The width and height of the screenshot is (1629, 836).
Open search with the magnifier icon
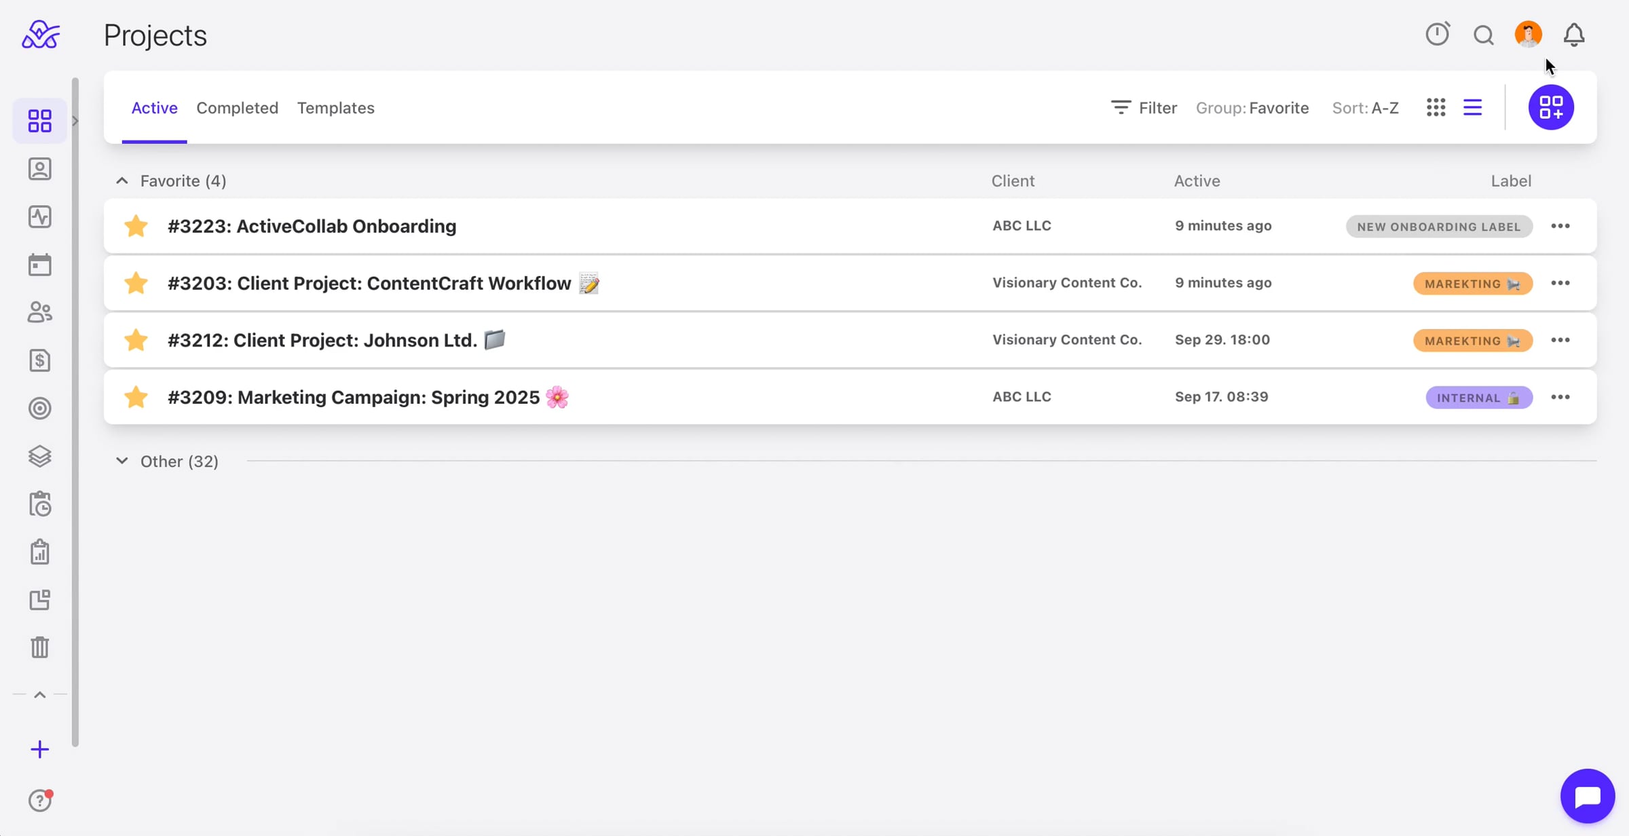(x=1483, y=35)
